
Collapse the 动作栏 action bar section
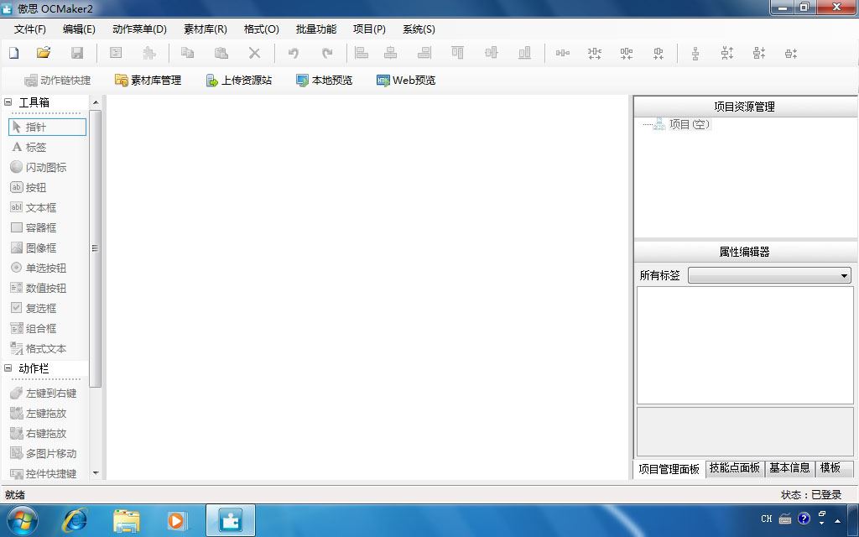8,368
